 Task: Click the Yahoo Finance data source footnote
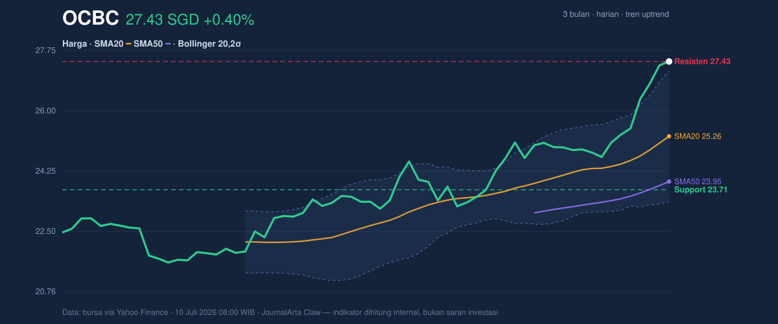(x=280, y=312)
